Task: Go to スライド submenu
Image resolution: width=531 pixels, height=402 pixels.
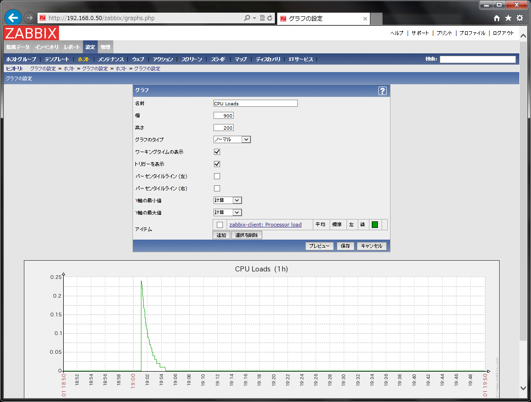Action: pyautogui.click(x=218, y=59)
